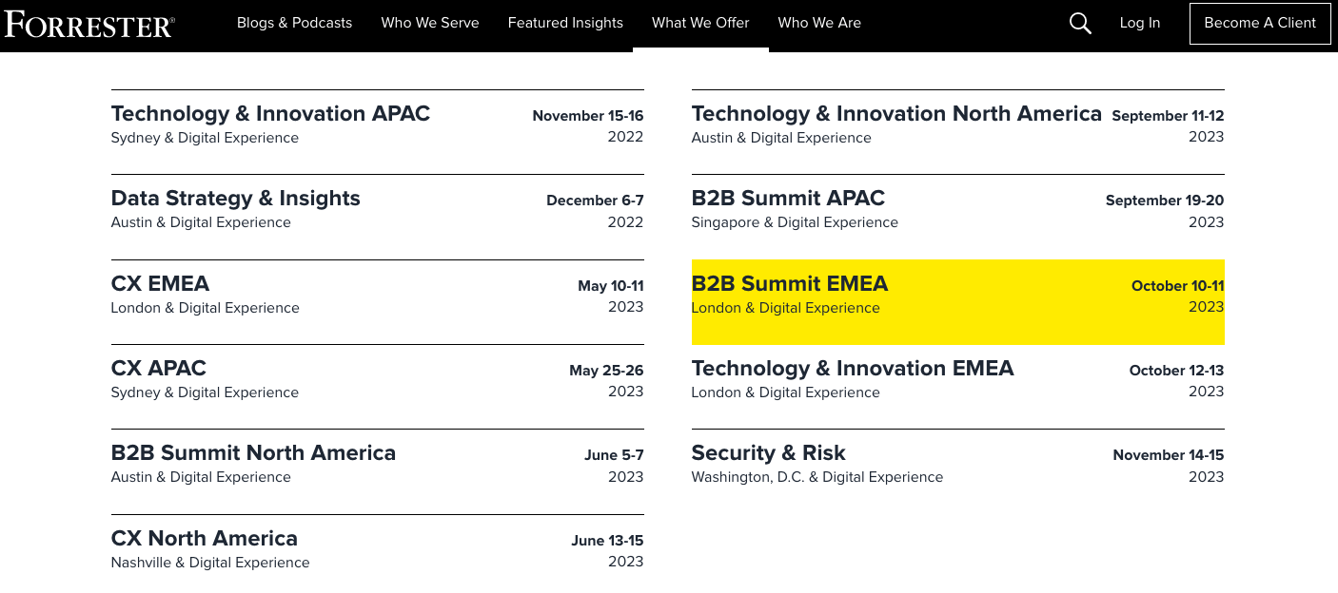Click the Become A Client button
This screenshot has width=1338, height=593.
pos(1260,23)
